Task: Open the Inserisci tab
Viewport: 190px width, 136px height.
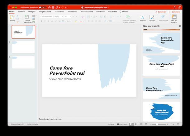Action: [21, 12]
